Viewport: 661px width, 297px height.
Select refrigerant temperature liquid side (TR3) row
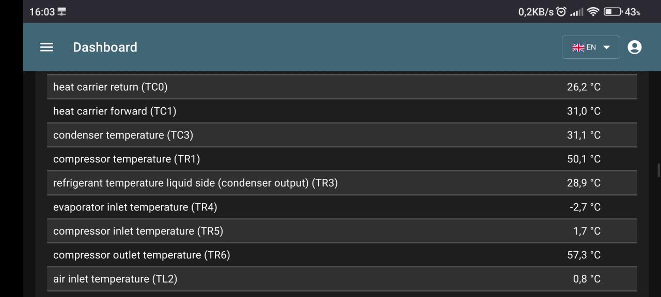[x=342, y=183]
